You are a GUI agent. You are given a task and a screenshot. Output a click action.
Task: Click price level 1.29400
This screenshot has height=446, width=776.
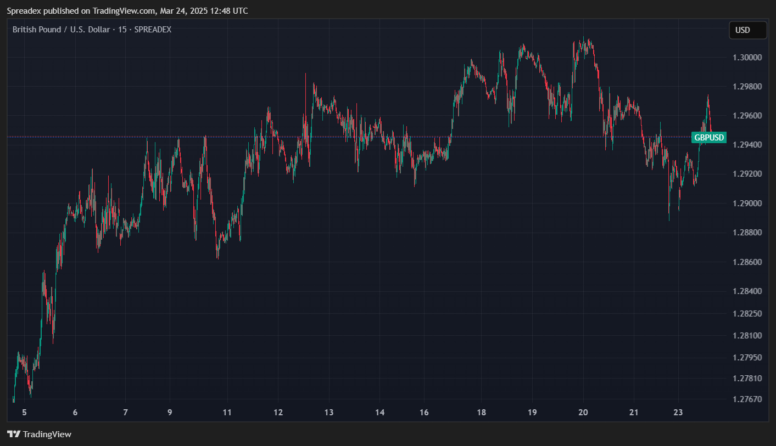point(747,145)
